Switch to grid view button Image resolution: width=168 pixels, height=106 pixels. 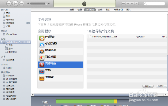pos(132,3)
